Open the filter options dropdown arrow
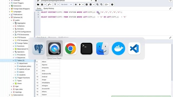Screen dimensions: 173x97 click(x=58, y=5)
